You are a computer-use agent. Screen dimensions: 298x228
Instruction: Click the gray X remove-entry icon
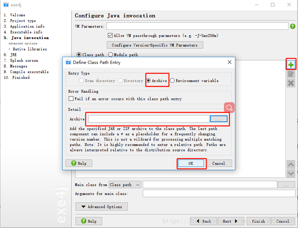coord(291,83)
